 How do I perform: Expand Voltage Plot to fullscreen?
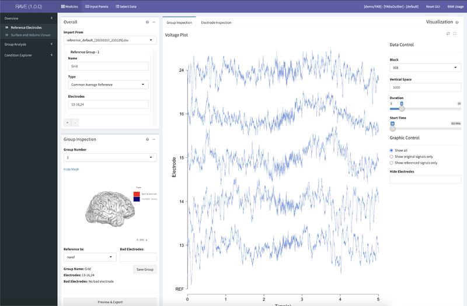(x=455, y=34)
